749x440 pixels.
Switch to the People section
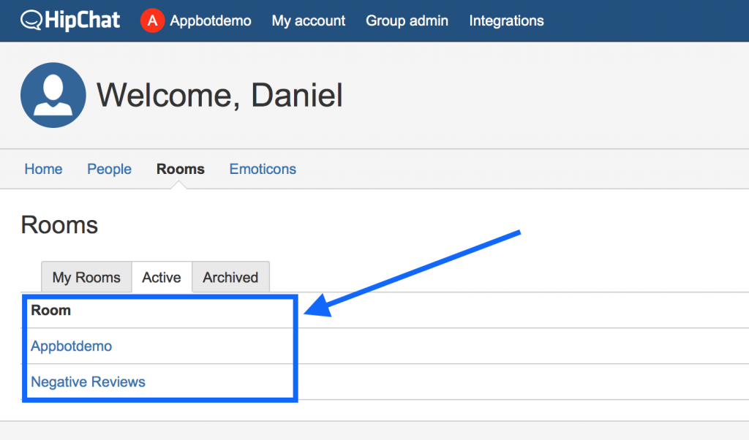[109, 169]
